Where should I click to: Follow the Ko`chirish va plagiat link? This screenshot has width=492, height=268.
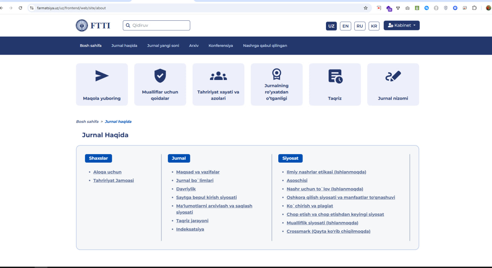coord(309,206)
